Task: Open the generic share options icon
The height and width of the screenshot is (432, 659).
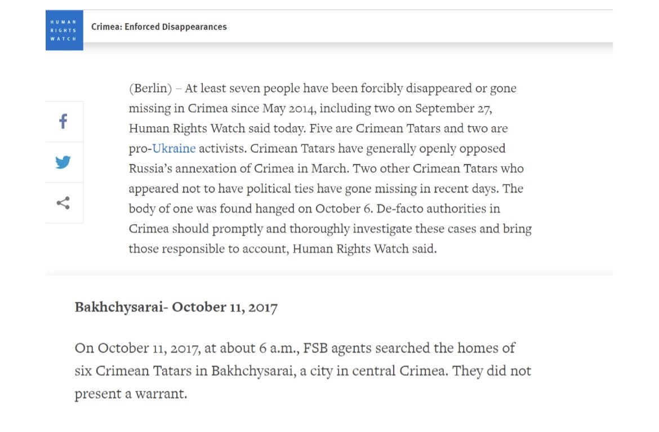Action: 64,203
